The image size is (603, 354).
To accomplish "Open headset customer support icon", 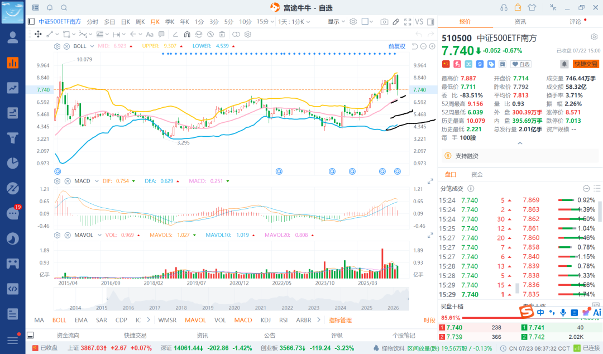I will pos(504,8).
